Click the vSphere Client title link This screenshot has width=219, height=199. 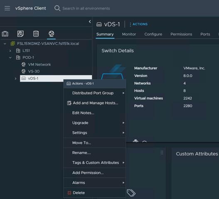point(31,8)
